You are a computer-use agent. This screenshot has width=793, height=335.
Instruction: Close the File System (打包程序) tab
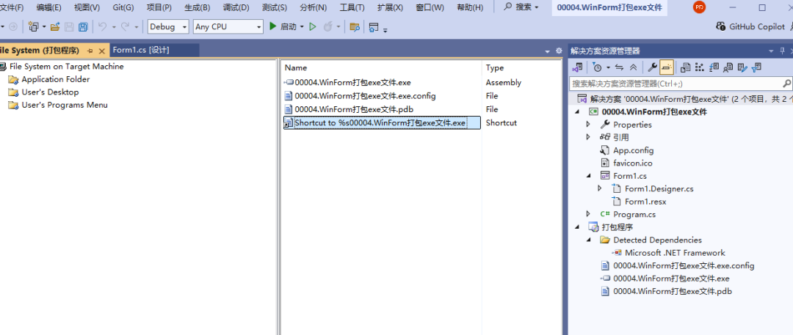pyautogui.click(x=101, y=51)
